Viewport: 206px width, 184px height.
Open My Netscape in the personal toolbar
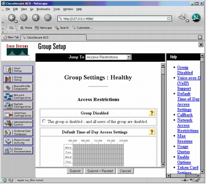[43, 28]
